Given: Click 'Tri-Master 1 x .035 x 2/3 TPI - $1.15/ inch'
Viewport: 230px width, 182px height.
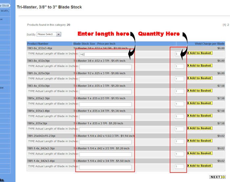Looking at the screenshot, I should click(x=99, y=98).
